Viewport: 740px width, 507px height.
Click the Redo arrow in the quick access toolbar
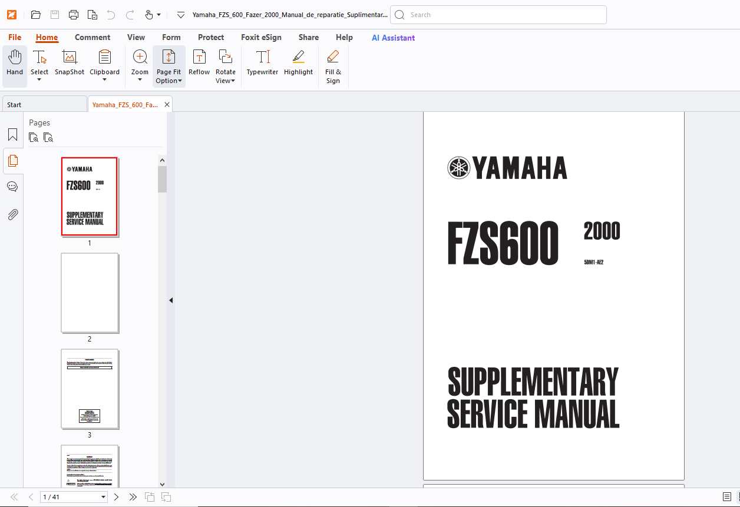pyautogui.click(x=130, y=15)
